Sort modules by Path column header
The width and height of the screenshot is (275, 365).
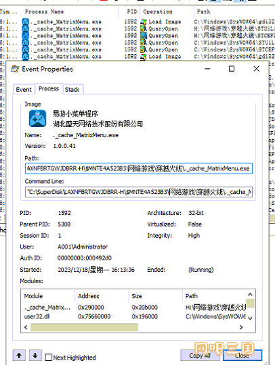click(x=214, y=296)
